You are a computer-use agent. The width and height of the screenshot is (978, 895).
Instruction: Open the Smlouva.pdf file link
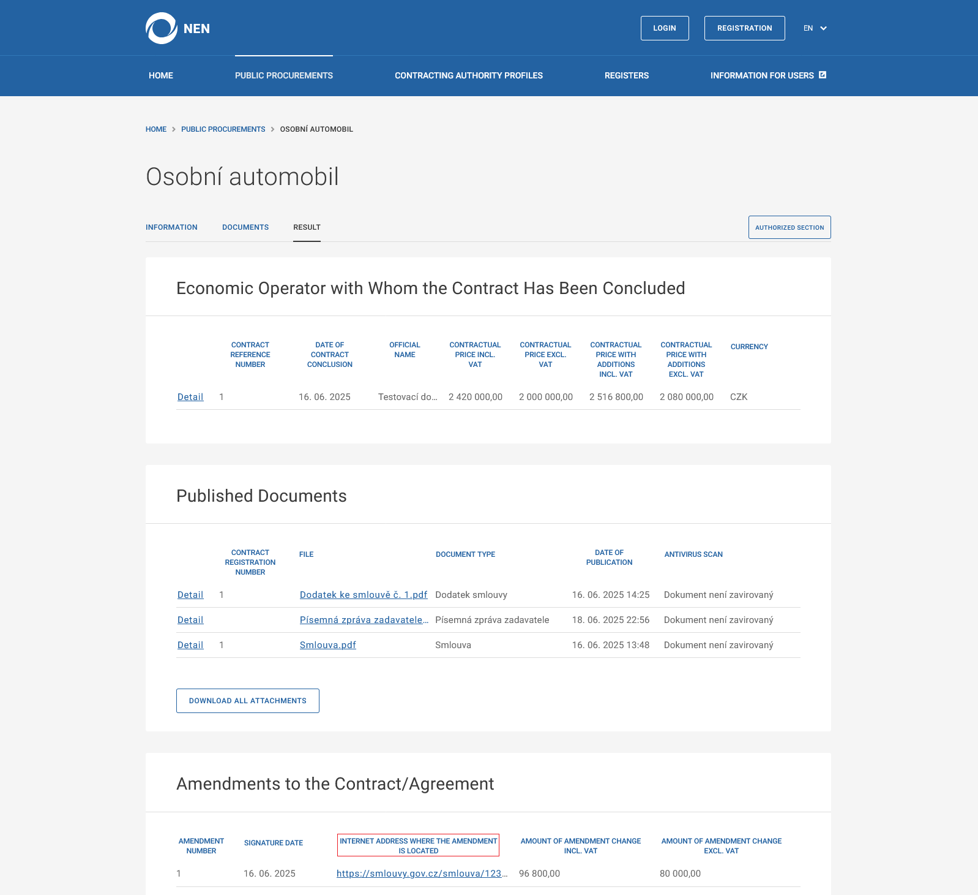click(327, 645)
